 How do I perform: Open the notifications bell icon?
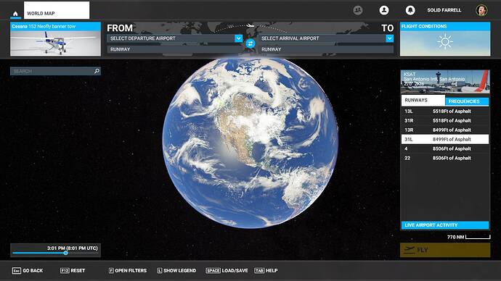[x=410, y=10]
